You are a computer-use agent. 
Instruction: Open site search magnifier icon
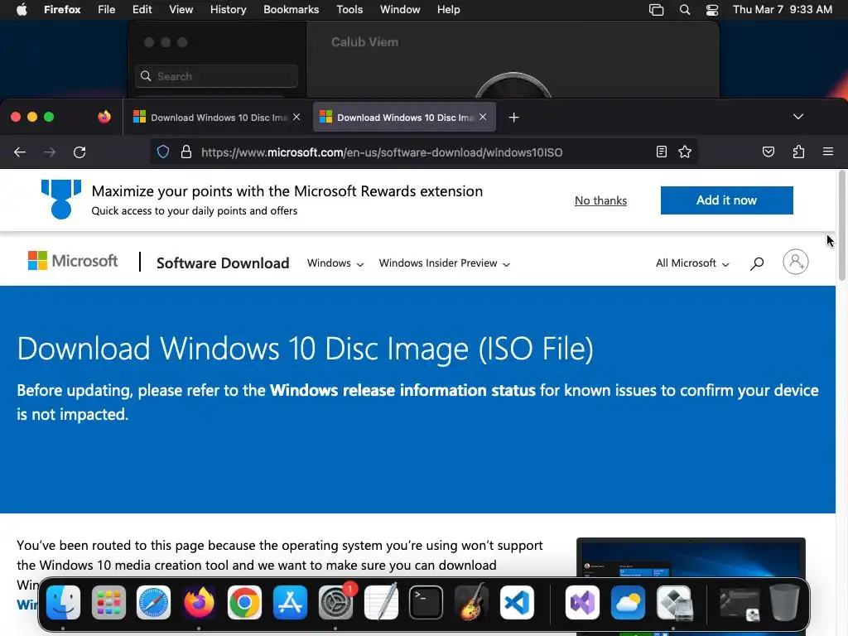pos(757,263)
